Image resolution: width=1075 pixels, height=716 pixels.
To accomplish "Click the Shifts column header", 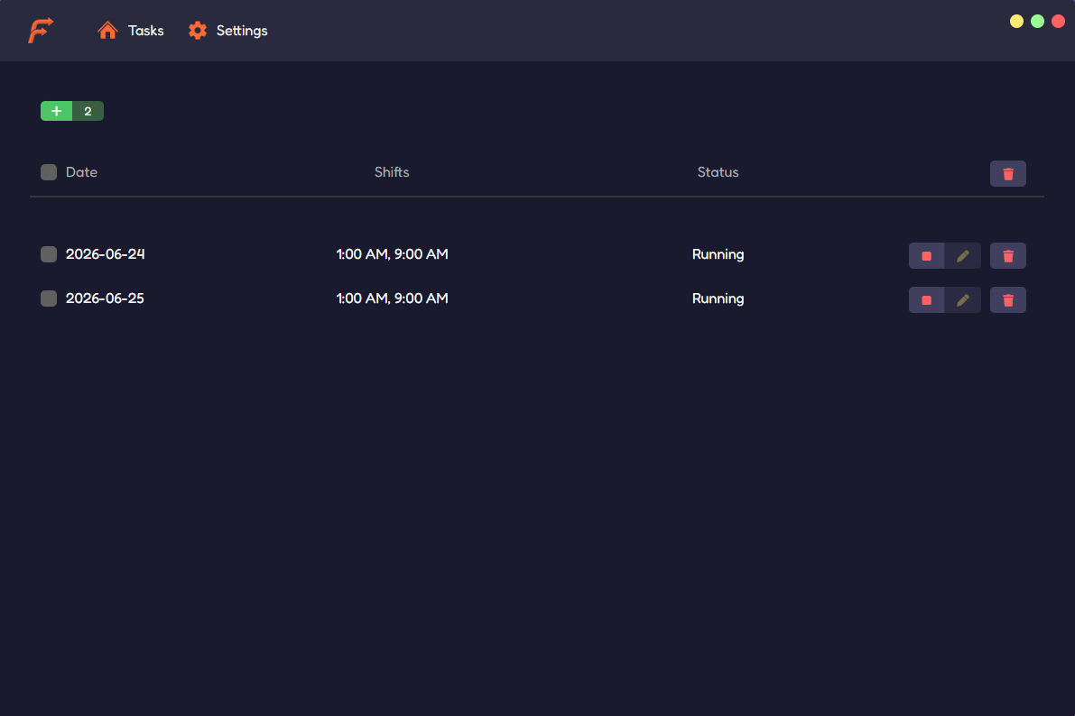I will (x=392, y=172).
